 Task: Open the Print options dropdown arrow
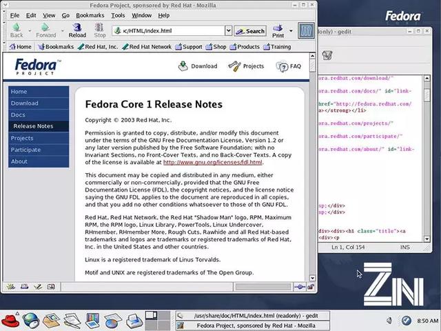pos(291,30)
